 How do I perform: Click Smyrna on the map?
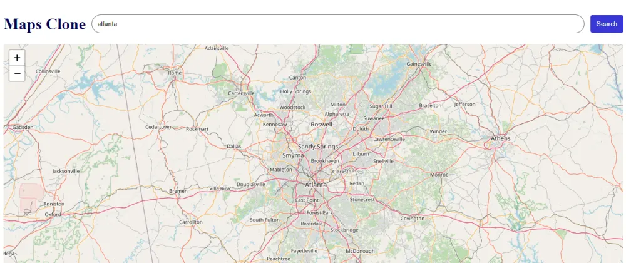tap(292, 154)
